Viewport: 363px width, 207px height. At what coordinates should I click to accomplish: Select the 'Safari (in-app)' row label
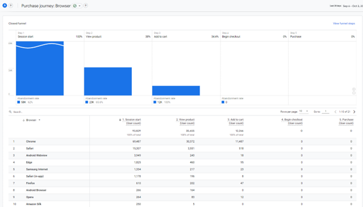click(x=35, y=176)
